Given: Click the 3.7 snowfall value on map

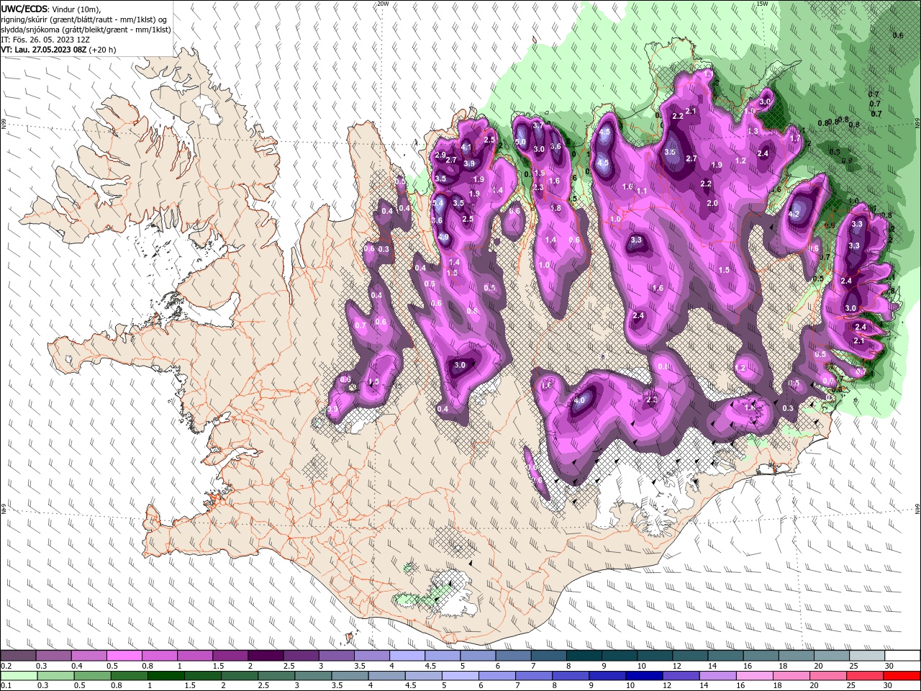Looking at the screenshot, I should click(x=538, y=125).
